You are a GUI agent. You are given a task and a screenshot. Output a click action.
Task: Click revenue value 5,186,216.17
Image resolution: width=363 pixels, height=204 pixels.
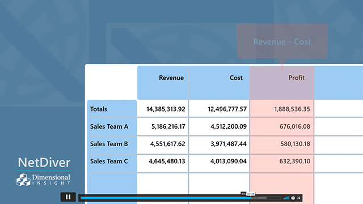(x=168, y=126)
